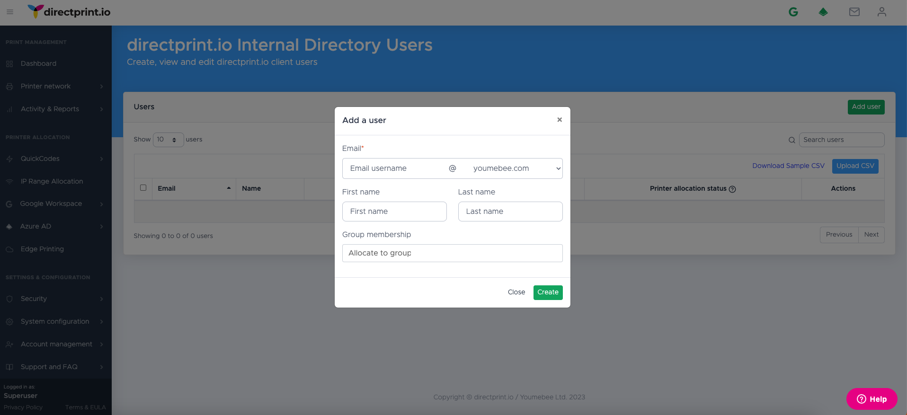Open the user profile icon
The height and width of the screenshot is (415, 907).
tap(881, 12)
